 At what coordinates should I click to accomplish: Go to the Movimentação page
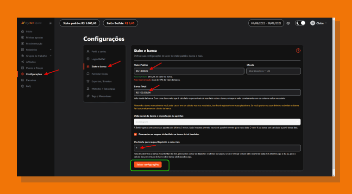pyautogui.click(x=34, y=44)
